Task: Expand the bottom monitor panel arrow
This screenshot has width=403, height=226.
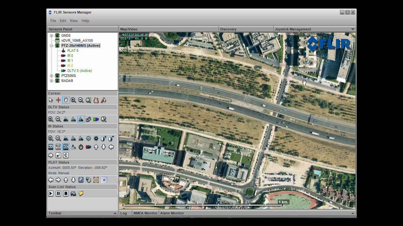Action: [353, 213]
